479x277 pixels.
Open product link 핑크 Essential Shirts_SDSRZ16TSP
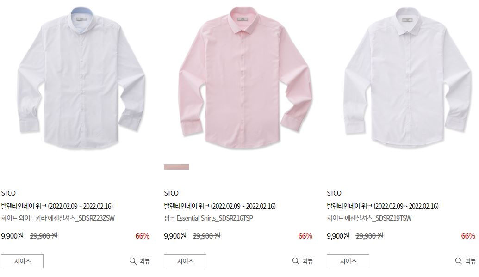[208, 218]
